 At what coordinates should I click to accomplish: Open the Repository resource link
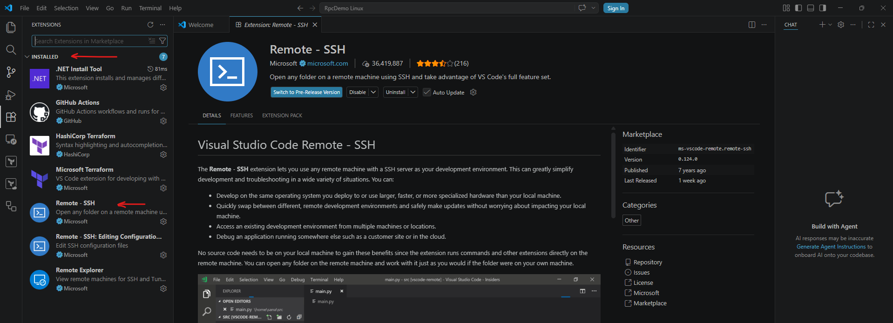648,262
